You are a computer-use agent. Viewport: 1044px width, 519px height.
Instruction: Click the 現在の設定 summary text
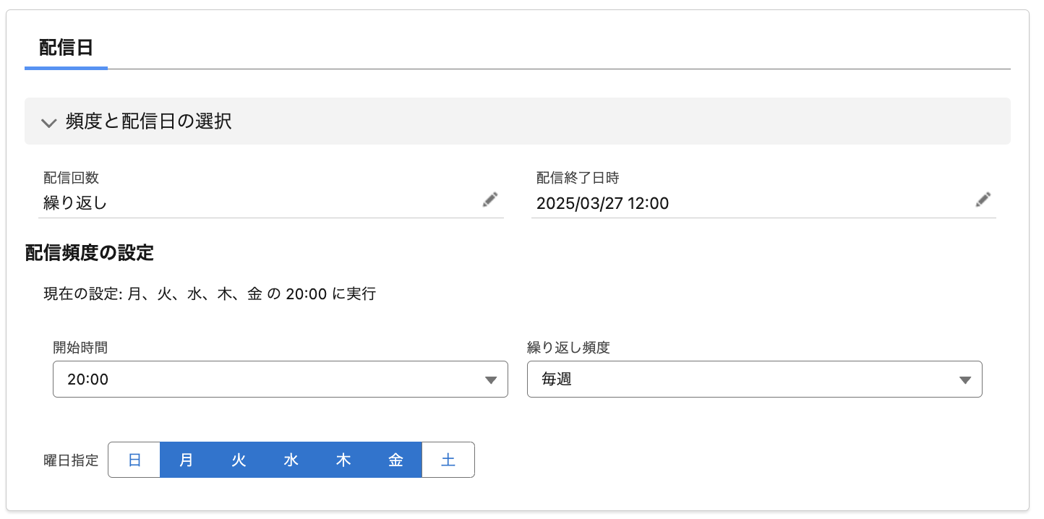coord(210,294)
